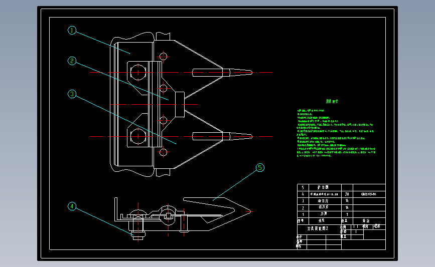435x267 pixels.
Task: Click part balloon number 4
Action: pyautogui.click(x=72, y=206)
